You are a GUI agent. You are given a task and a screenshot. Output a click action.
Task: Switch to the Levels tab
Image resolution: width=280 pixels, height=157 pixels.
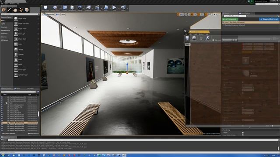[x=18, y=89]
